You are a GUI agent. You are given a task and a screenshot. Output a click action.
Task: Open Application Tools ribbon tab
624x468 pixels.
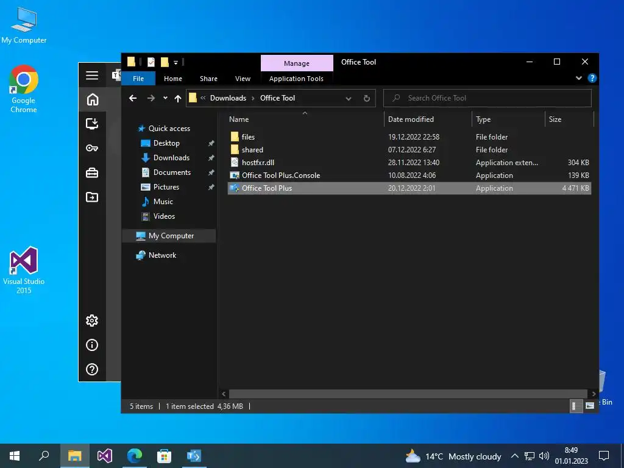[297, 79]
